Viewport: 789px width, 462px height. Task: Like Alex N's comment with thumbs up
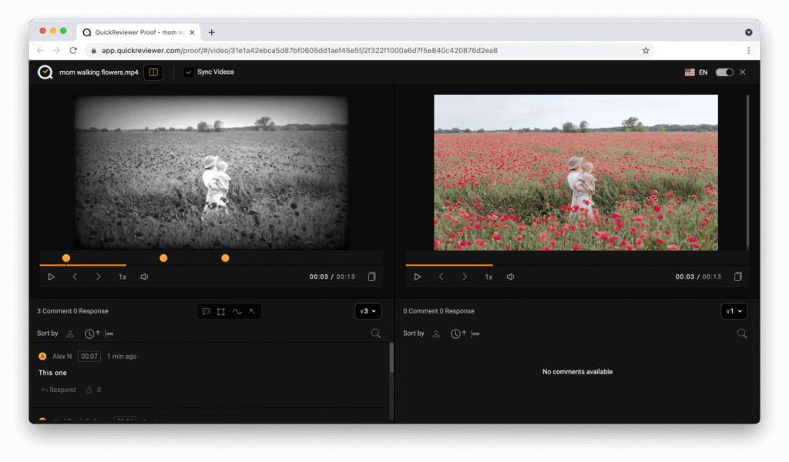tap(89, 390)
